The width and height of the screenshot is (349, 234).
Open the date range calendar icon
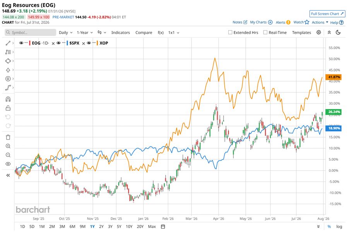coord(163,226)
